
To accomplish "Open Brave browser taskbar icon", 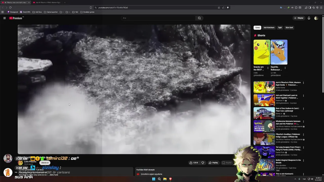I will coord(170,179).
